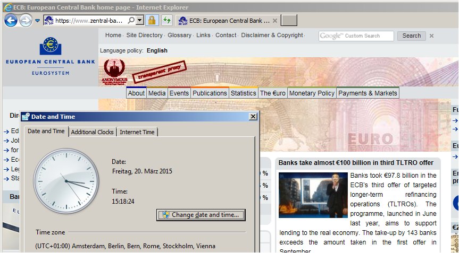
Task: Open the Statistics menu
Action: (243, 93)
